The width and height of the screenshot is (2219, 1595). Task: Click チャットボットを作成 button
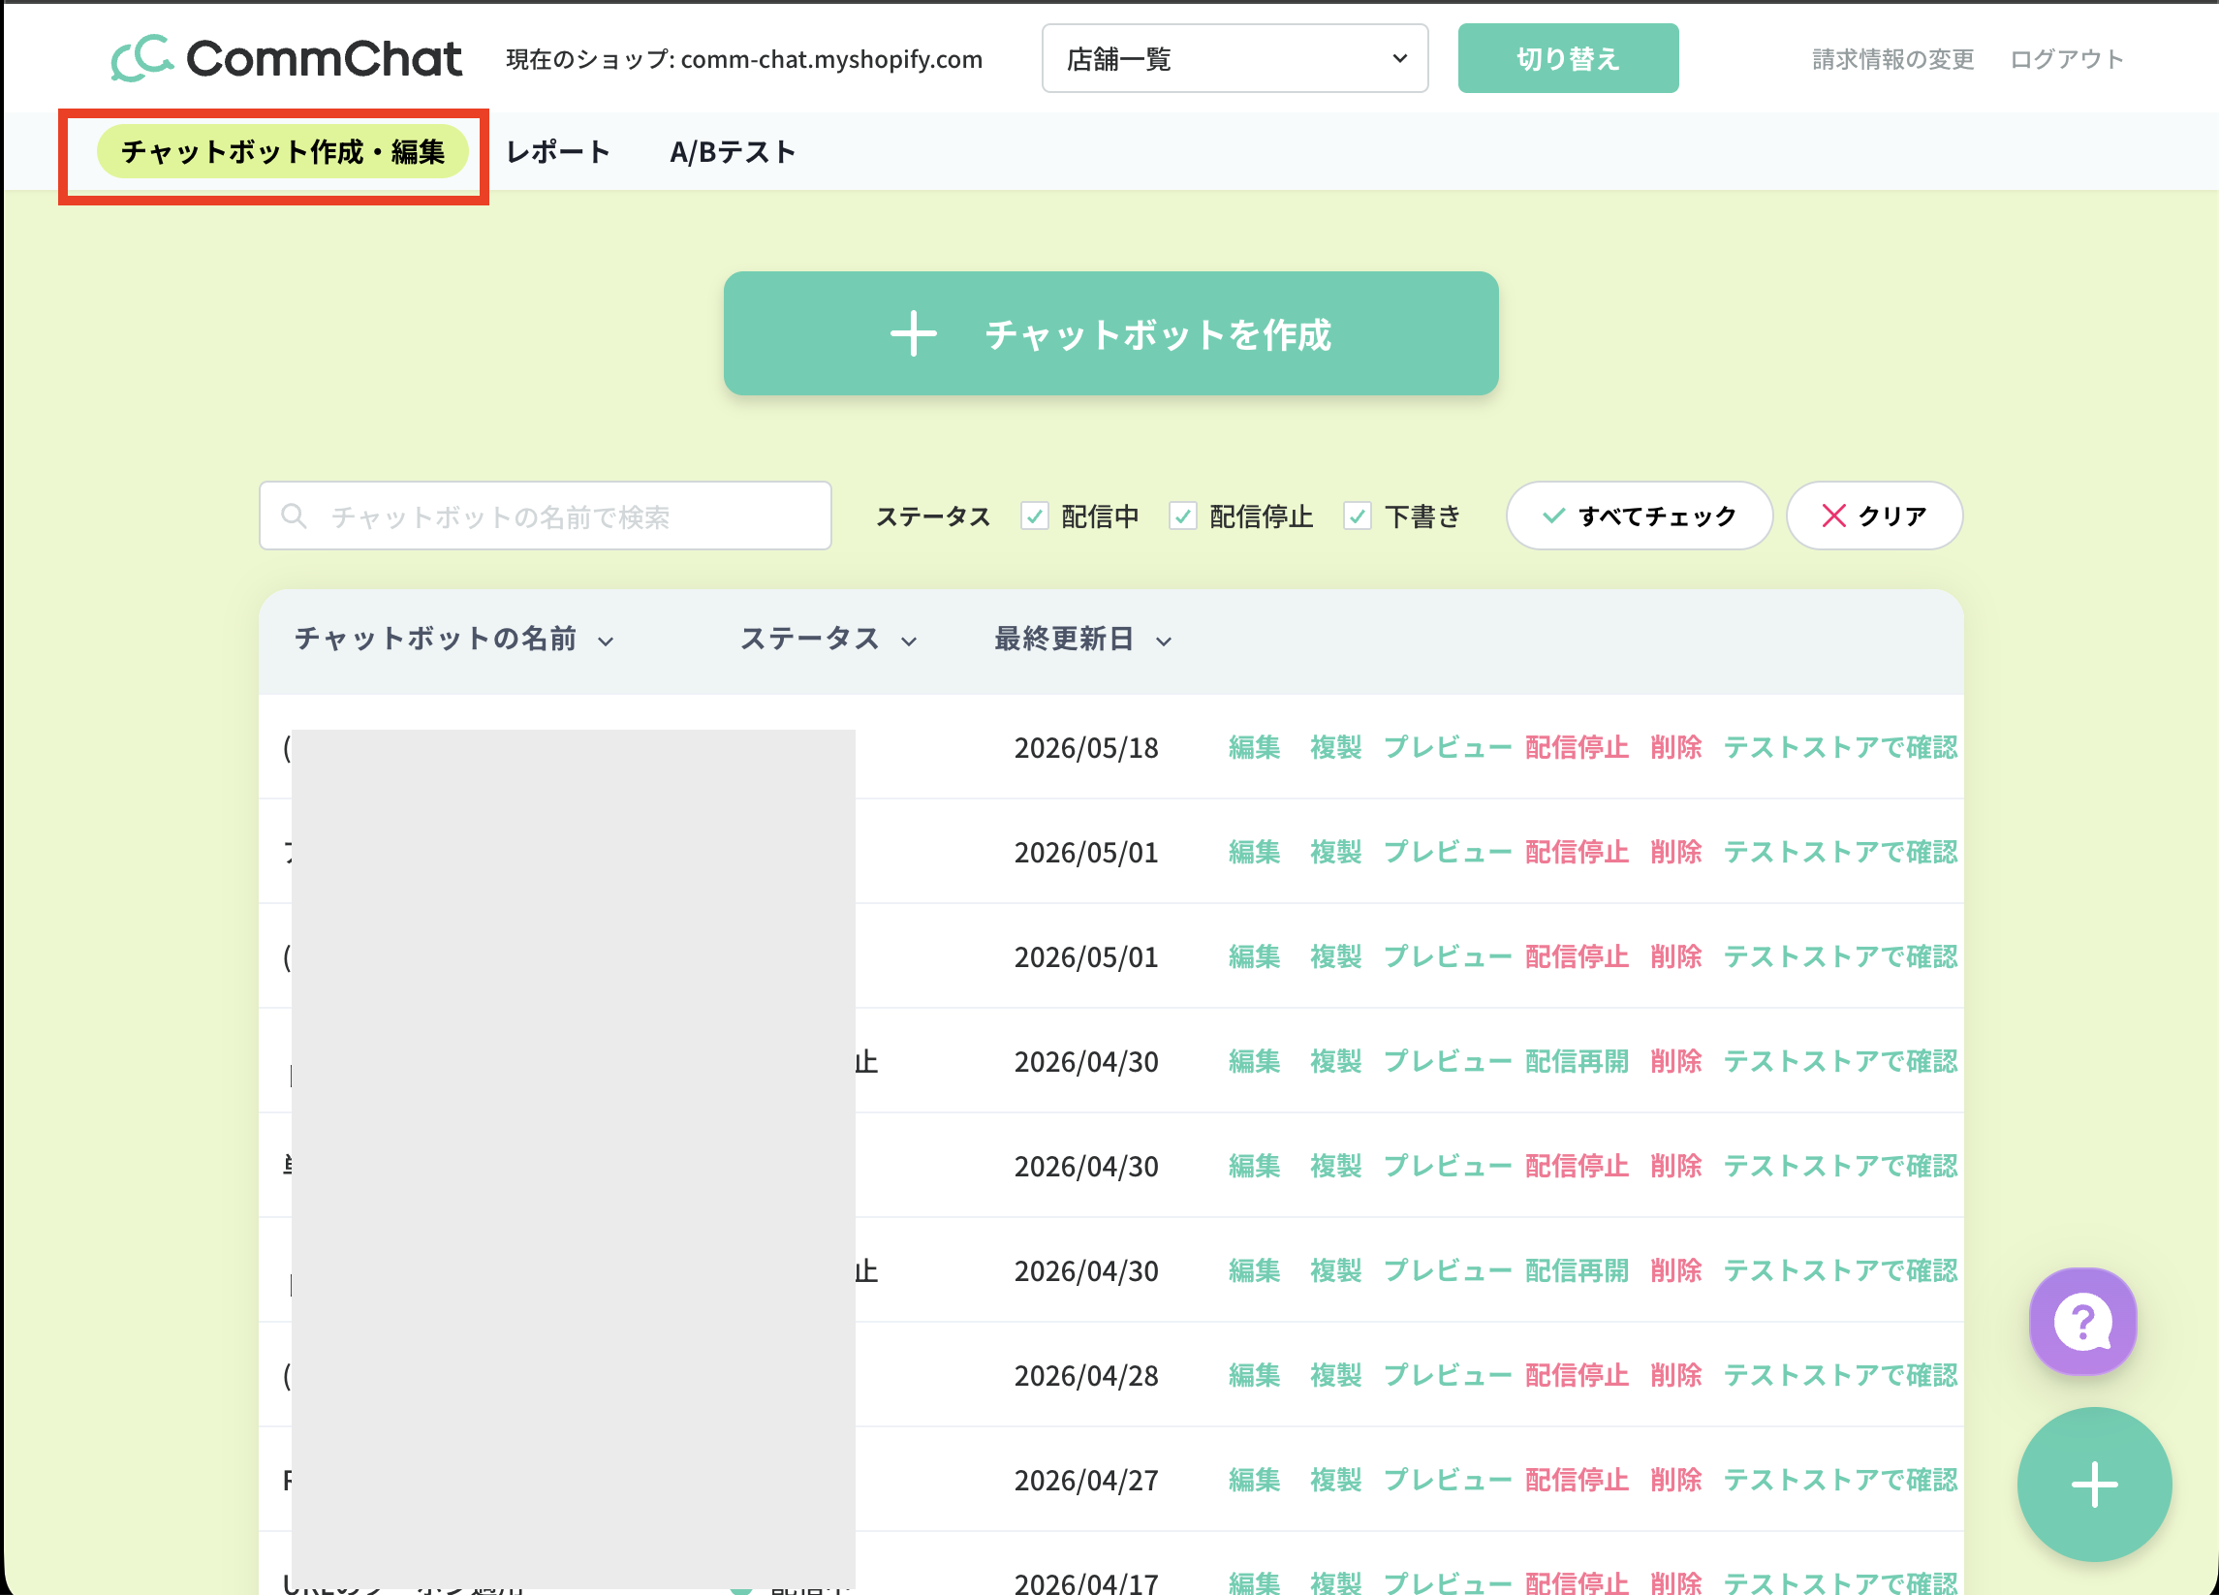coord(1110,333)
